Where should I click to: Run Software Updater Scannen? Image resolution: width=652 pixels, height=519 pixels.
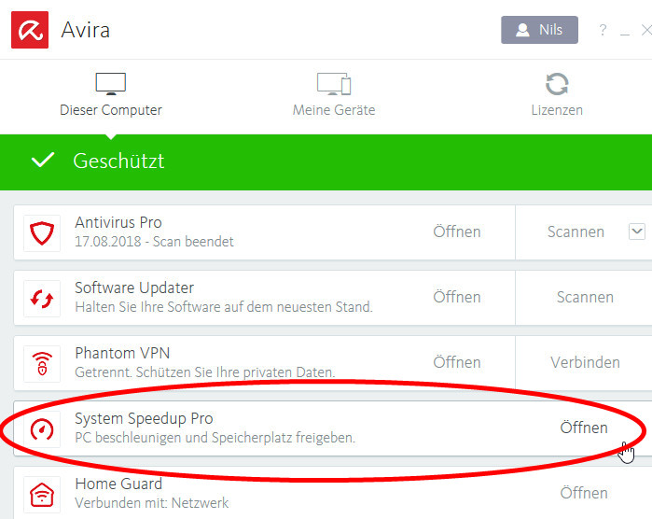pyautogui.click(x=585, y=297)
